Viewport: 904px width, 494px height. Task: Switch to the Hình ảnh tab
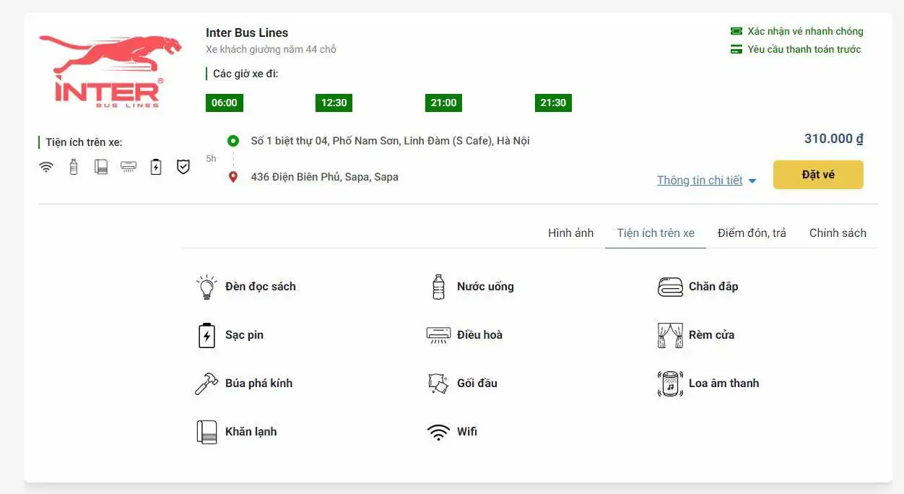point(570,233)
